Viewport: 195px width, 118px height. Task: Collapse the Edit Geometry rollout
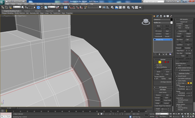click(184, 19)
